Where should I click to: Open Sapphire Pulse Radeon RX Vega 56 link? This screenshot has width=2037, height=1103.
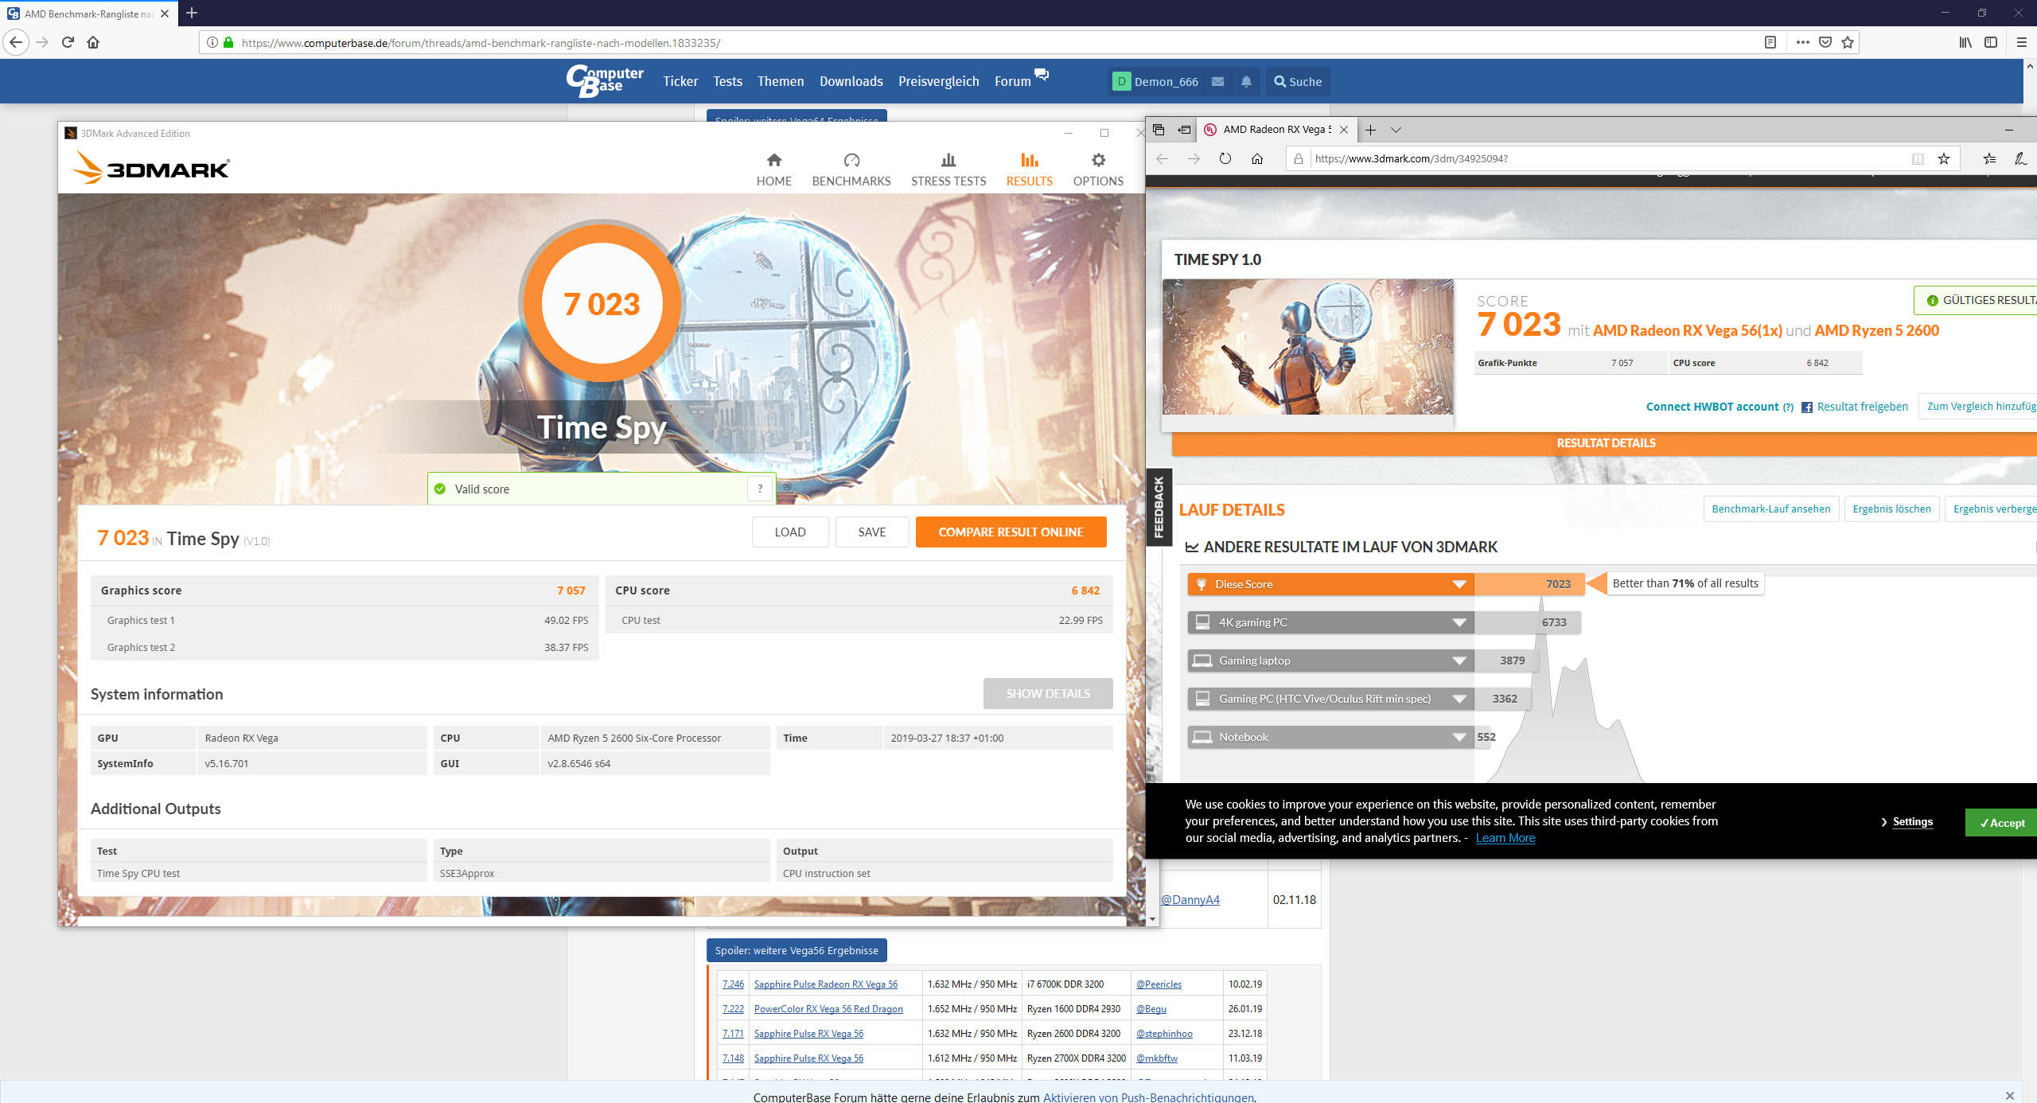tap(825, 984)
